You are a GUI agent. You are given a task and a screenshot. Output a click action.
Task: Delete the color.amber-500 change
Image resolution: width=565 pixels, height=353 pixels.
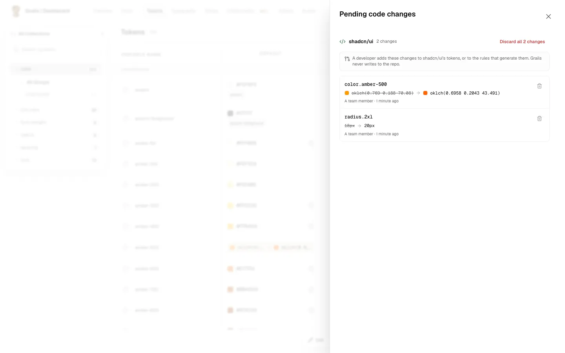click(x=539, y=86)
